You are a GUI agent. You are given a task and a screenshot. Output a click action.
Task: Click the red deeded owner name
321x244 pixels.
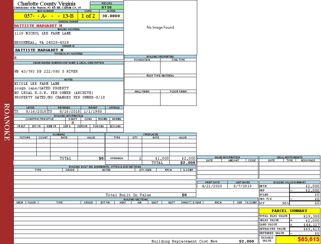38,26
